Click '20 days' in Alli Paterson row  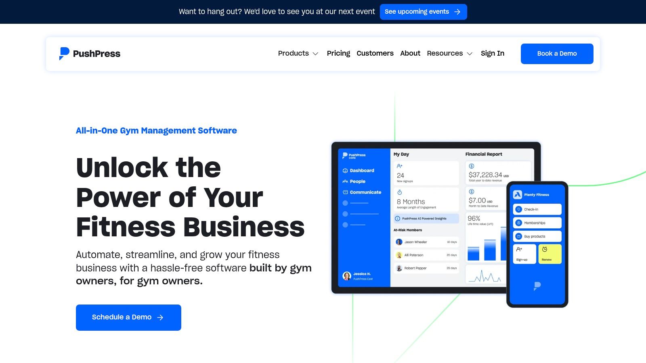pyautogui.click(x=452, y=255)
